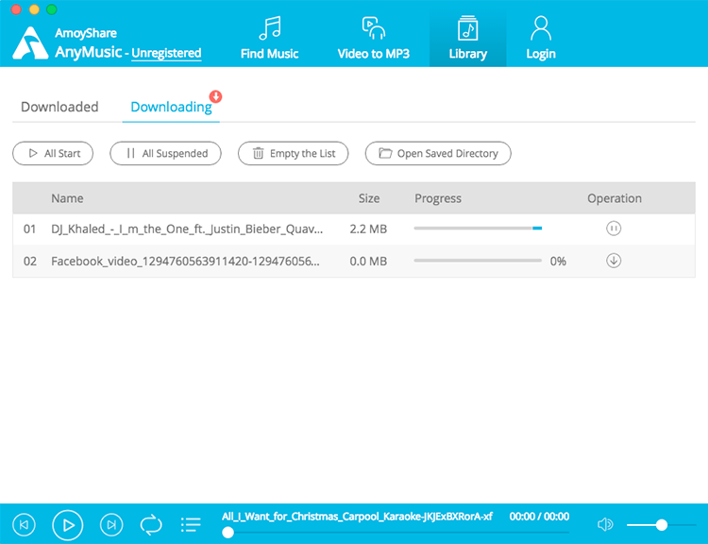Screen dimensions: 708x544
Task: Click the Unregistered link
Action: pos(166,53)
